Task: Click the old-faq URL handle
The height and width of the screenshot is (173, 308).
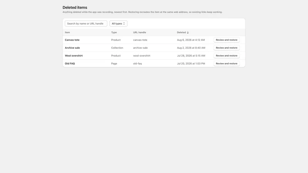Action: click(137, 63)
